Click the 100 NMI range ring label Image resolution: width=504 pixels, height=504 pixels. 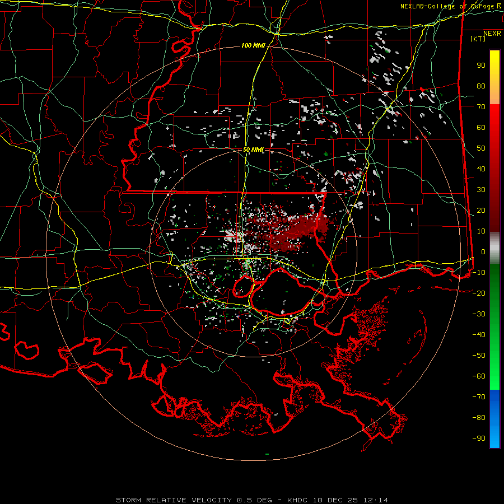point(253,45)
